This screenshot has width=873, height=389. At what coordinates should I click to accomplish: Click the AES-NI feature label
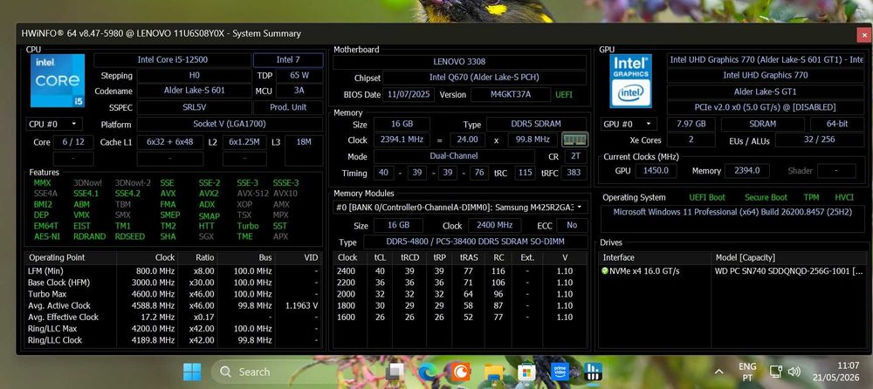[46, 236]
